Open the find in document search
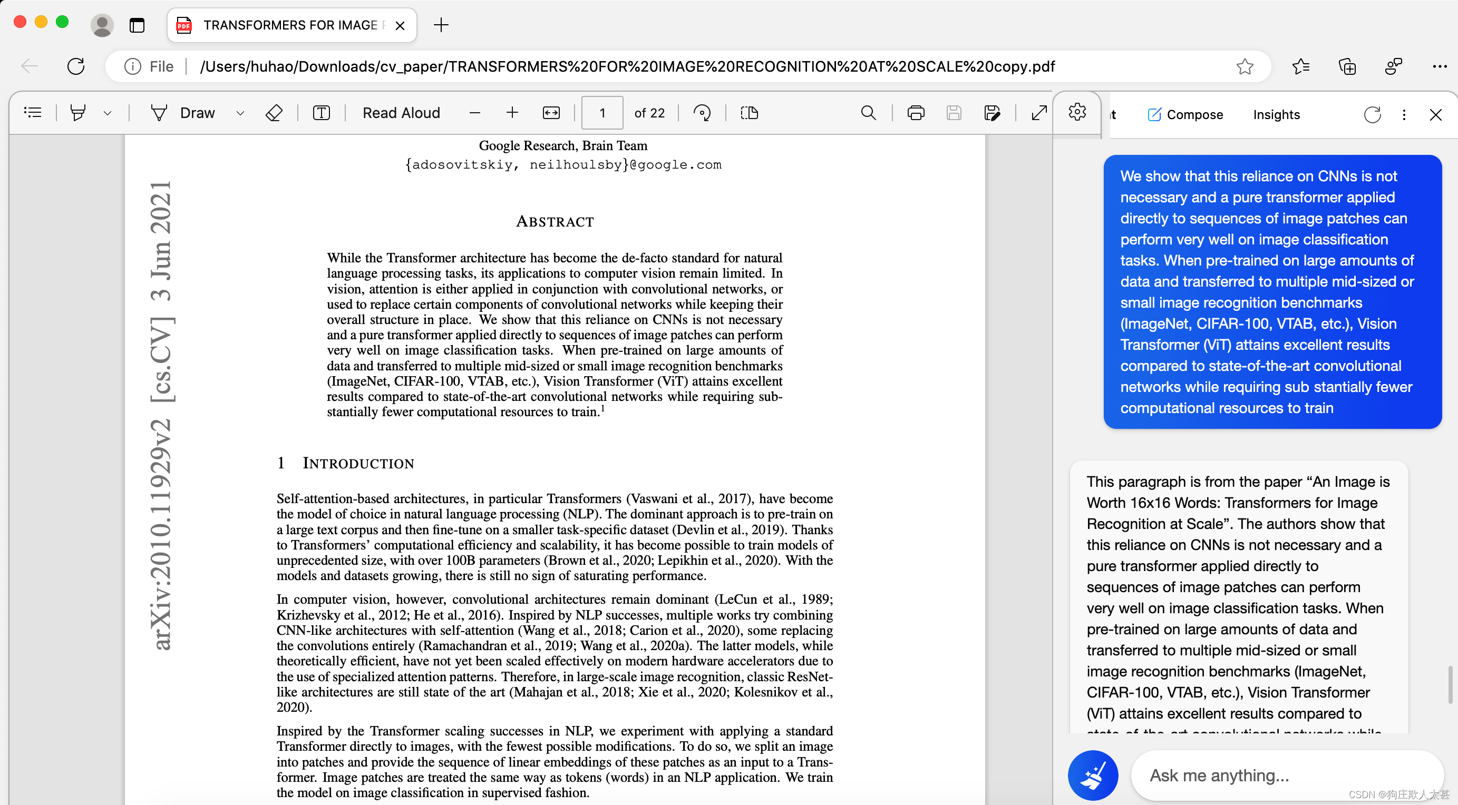This screenshot has width=1458, height=805. [x=868, y=113]
